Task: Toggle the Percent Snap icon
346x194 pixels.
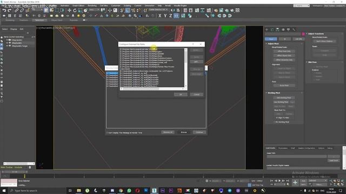Action: pyautogui.click(x=133, y=10)
